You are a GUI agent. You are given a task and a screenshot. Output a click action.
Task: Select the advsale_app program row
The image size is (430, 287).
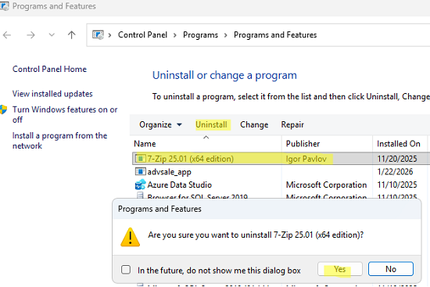tap(281, 172)
